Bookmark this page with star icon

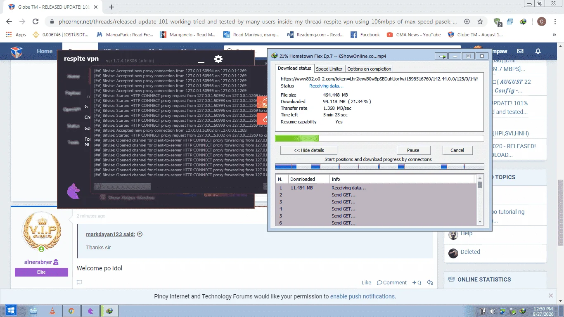[x=480, y=21]
